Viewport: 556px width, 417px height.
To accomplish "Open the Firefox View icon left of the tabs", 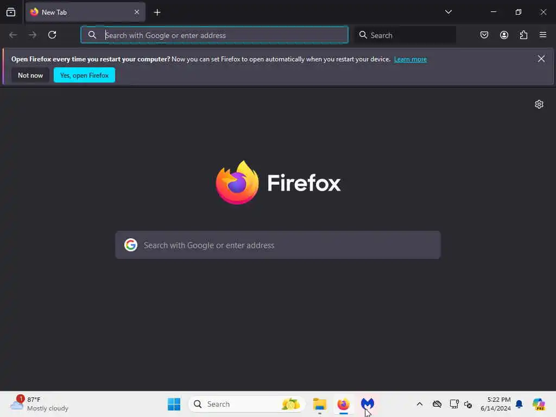I will tap(11, 12).
